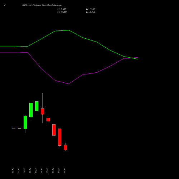Viewport: 179px width, 179px height.
Task: Click the opening price value O: 8.00
Action: (62, 12)
